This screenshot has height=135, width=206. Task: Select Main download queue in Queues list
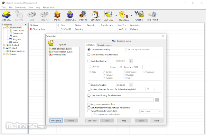pos(62,49)
